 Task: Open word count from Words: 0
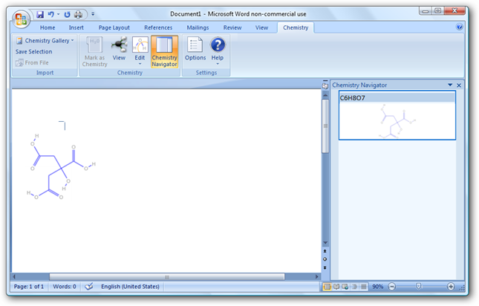[x=65, y=287]
